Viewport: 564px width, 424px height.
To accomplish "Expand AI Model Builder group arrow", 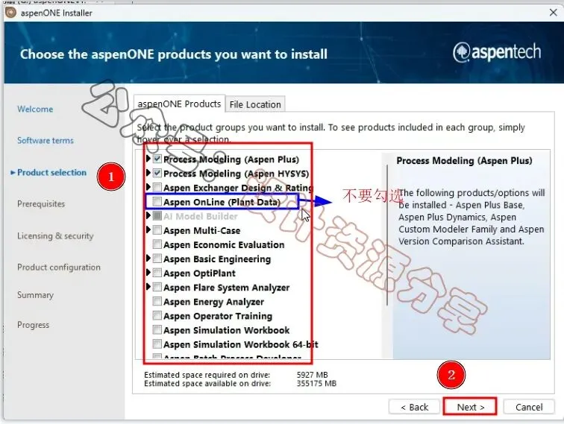I will (148, 215).
